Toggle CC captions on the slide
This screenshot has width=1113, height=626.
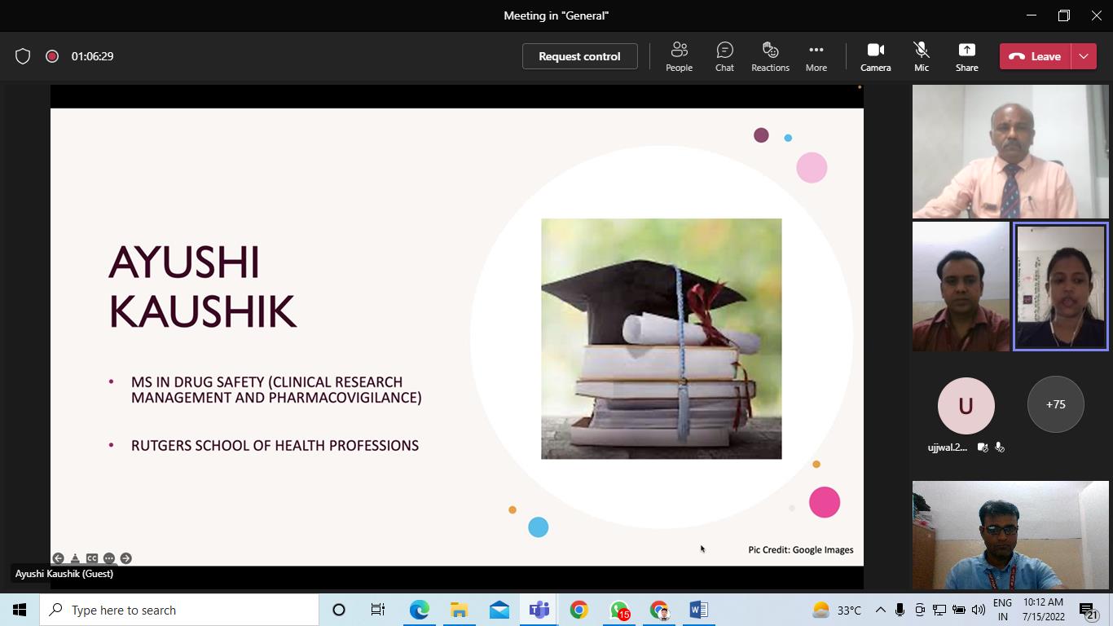click(x=92, y=558)
